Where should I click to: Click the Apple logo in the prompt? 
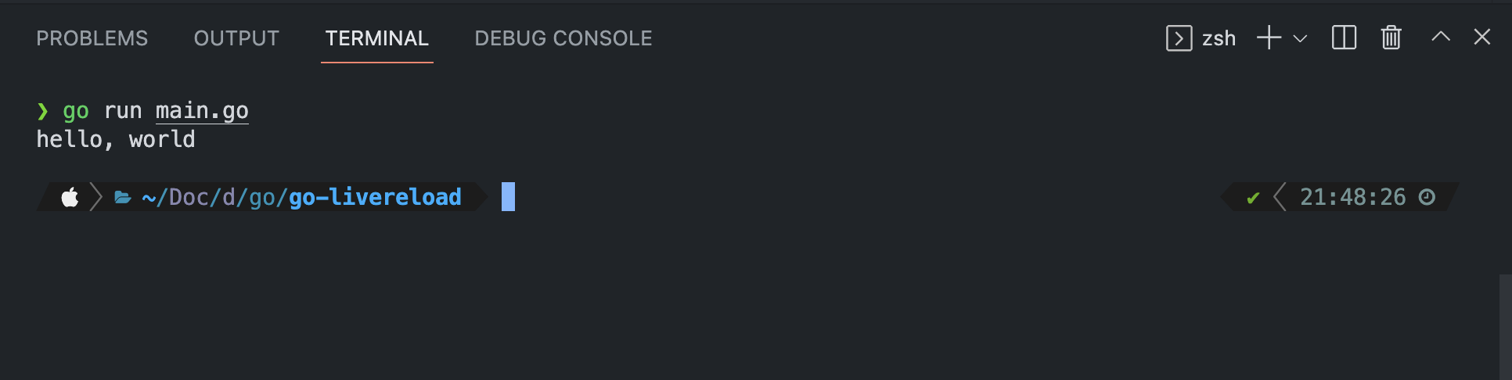70,197
